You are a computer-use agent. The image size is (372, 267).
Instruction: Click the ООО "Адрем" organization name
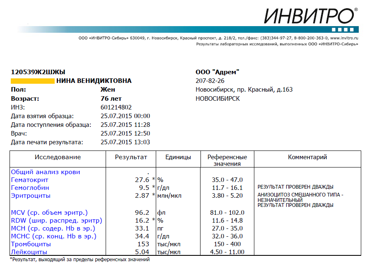[217, 72]
